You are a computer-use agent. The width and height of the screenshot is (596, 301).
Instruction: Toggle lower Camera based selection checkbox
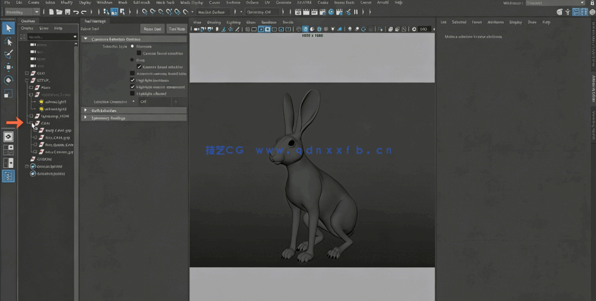(x=140, y=67)
